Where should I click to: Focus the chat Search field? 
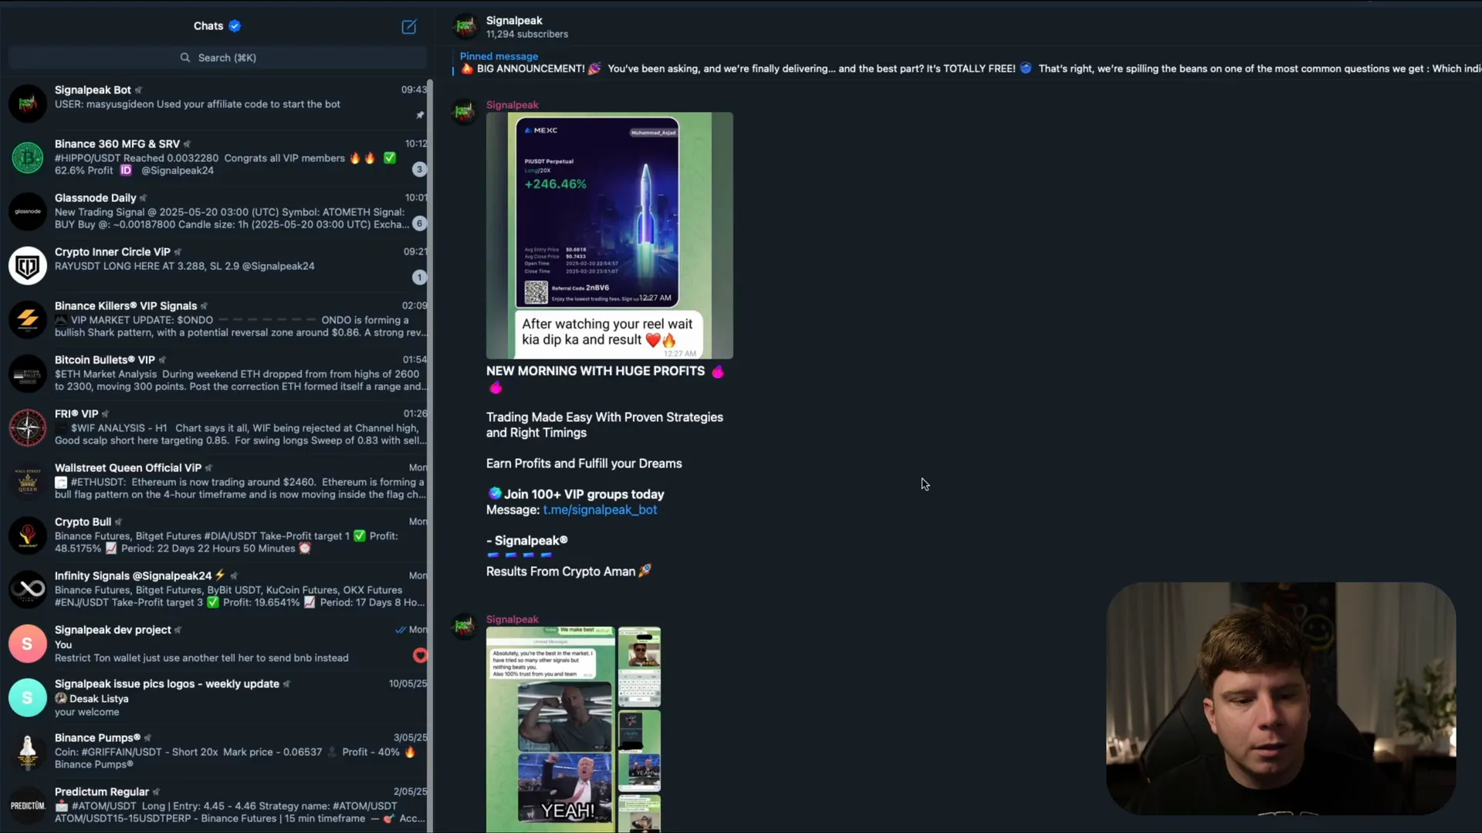tap(218, 58)
